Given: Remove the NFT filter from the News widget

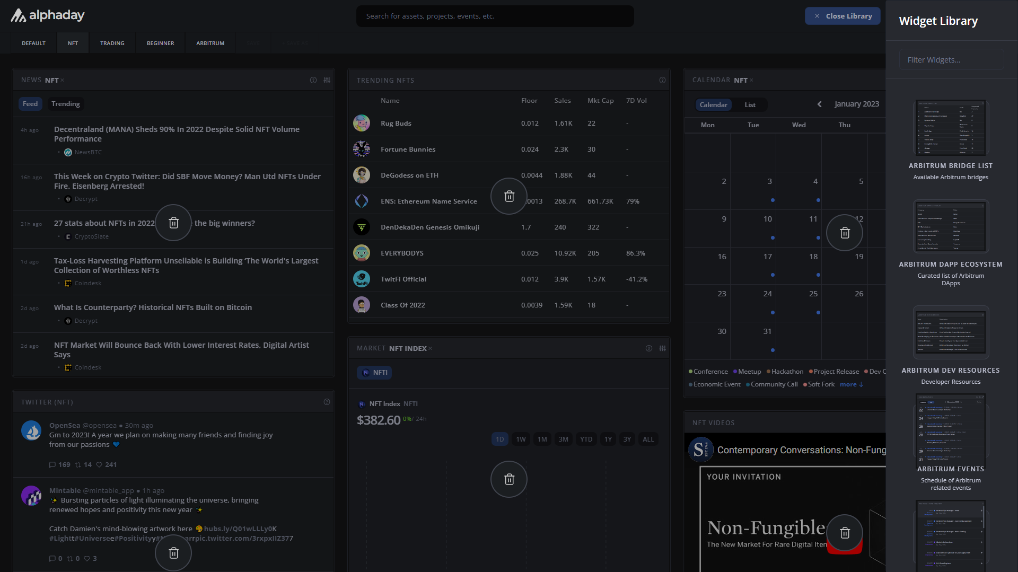Looking at the screenshot, I should 63,80.
